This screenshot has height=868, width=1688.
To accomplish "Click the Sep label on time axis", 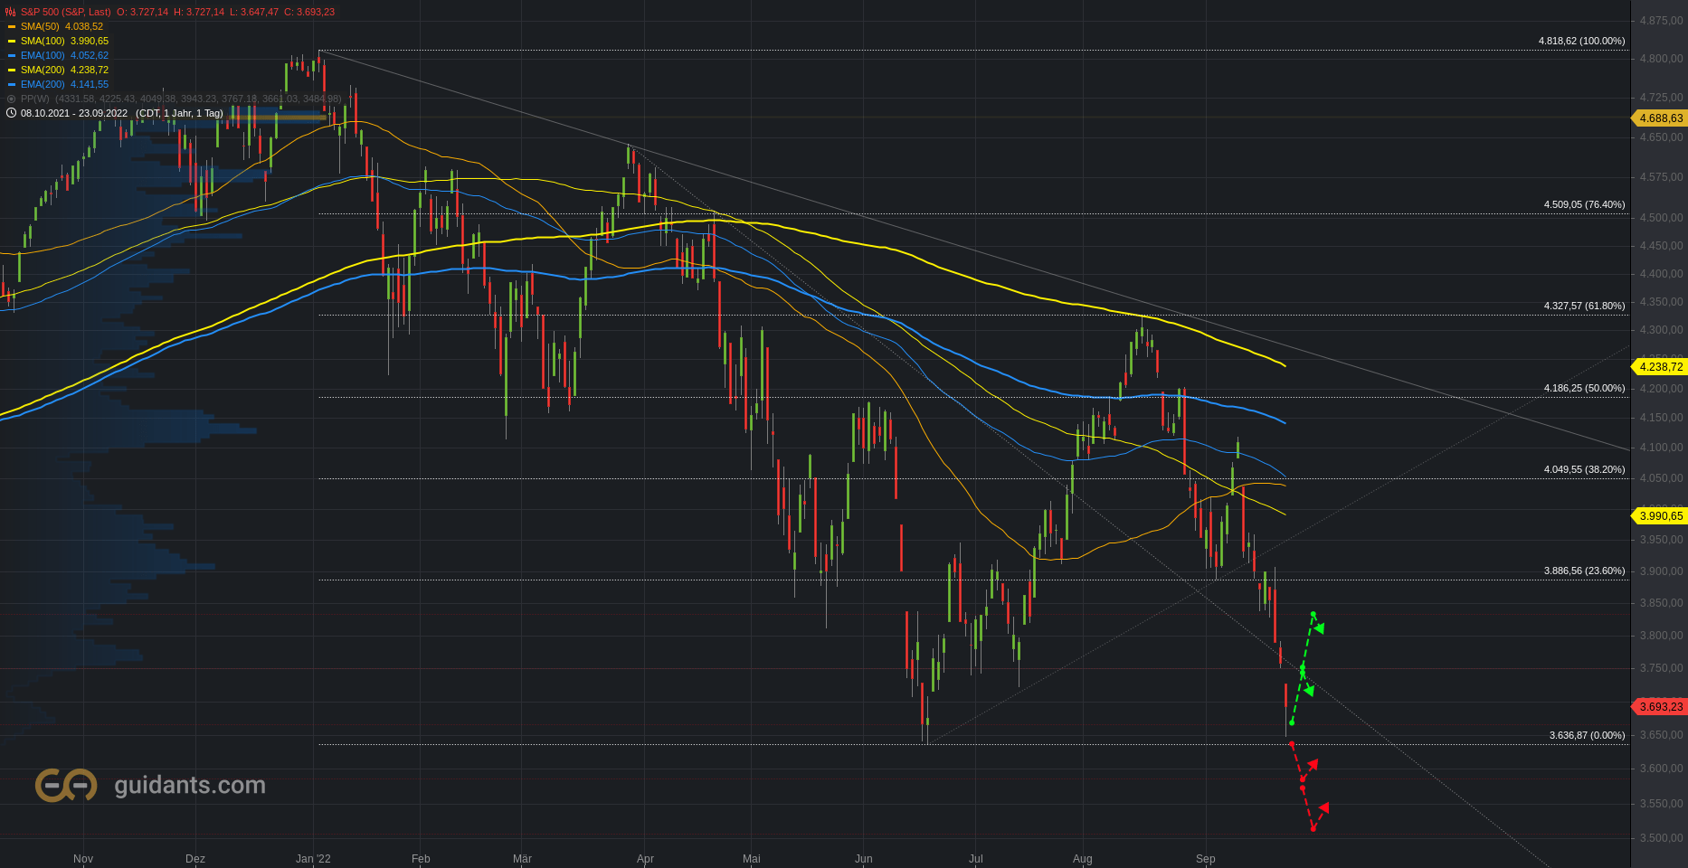I will coord(1205,859).
